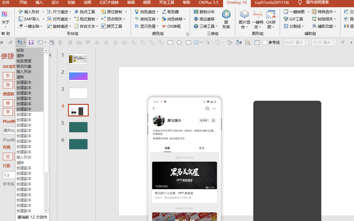
Task: Click the lightbulb 操作说明搜索 search
Action: click(313, 3)
